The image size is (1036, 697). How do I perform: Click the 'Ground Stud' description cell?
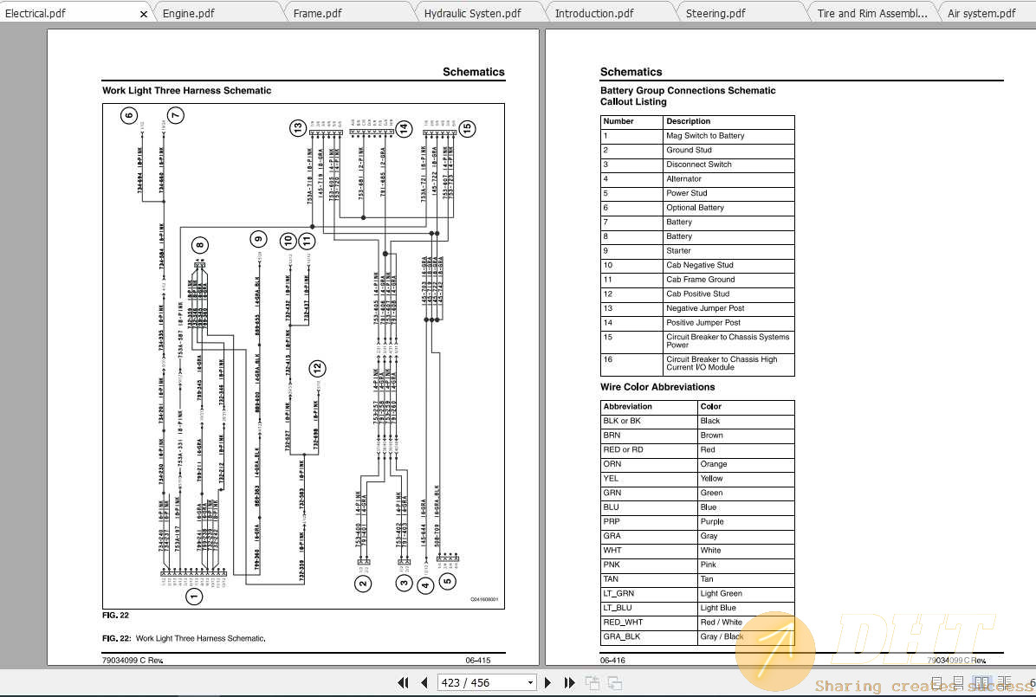[x=728, y=151]
